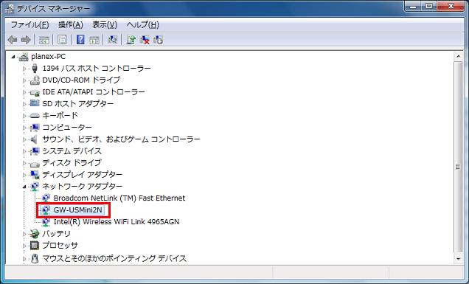
Task: Click the vertical scrollbar thumb
Action: coord(458,157)
